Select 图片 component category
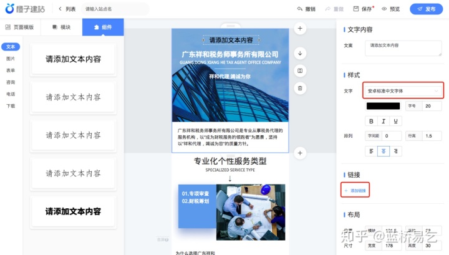The height and width of the screenshot is (255, 449). tap(11, 59)
